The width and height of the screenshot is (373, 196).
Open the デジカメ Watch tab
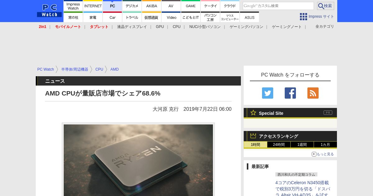132,6
